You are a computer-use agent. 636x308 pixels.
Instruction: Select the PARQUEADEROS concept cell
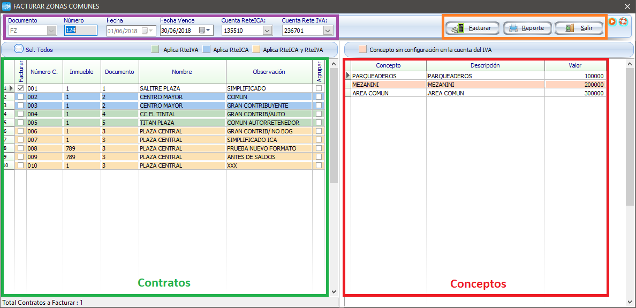tap(388, 76)
